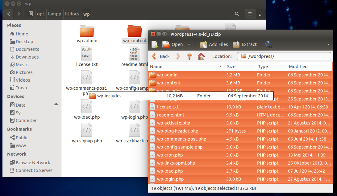The height and width of the screenshot is (196, 337).
Task: Click the Back button in archive manager
Action: click(161, 56)
